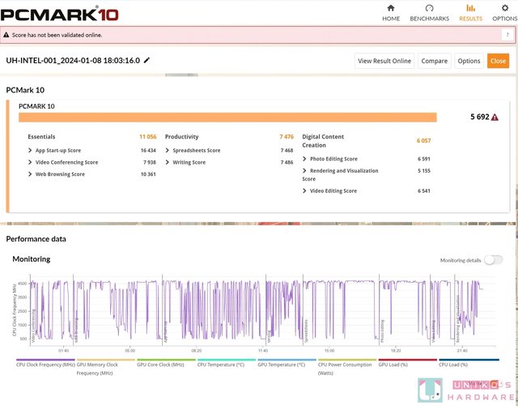
Task: Click the question mark help icon in warning banner
Action: pos(507,35)
